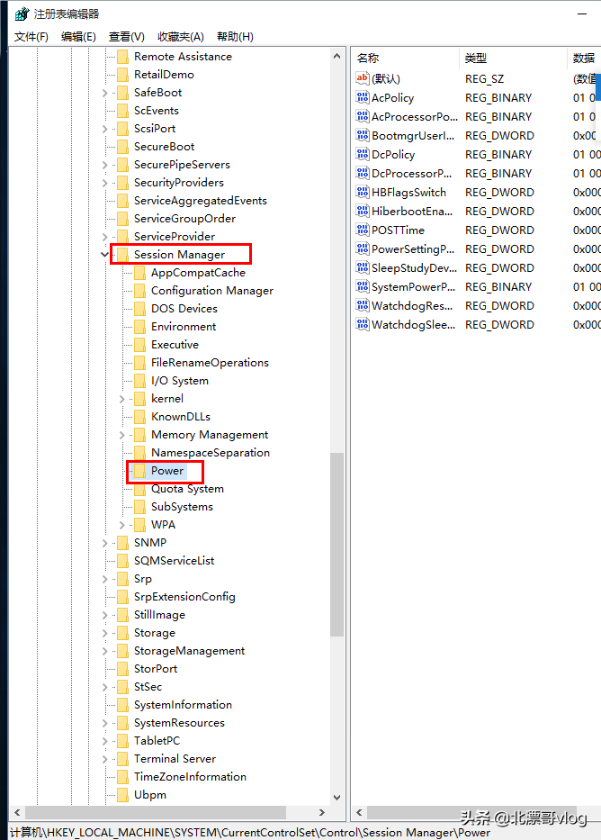This screenshot has width=601, height=840.
Task: Click the values pane scroll left arrow
Action: click(x=359, y=813)
